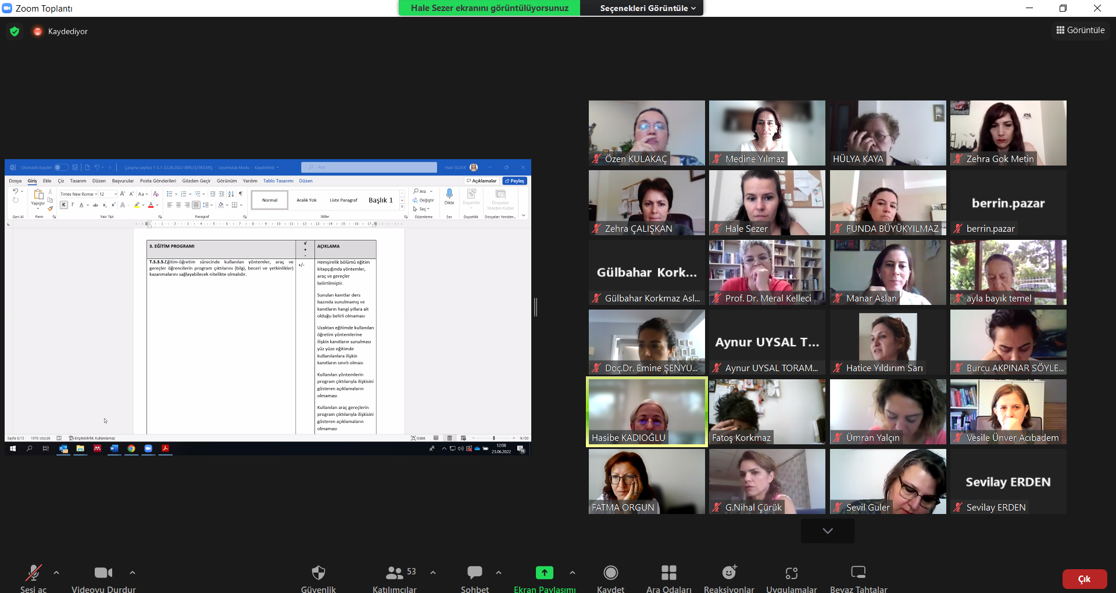Open the Reaksiyonlar emoji menu
This screenshot has height=593, width=1116.
729,578
